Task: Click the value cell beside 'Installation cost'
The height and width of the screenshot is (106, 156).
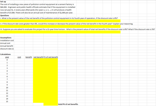Action: pos(19,41)
